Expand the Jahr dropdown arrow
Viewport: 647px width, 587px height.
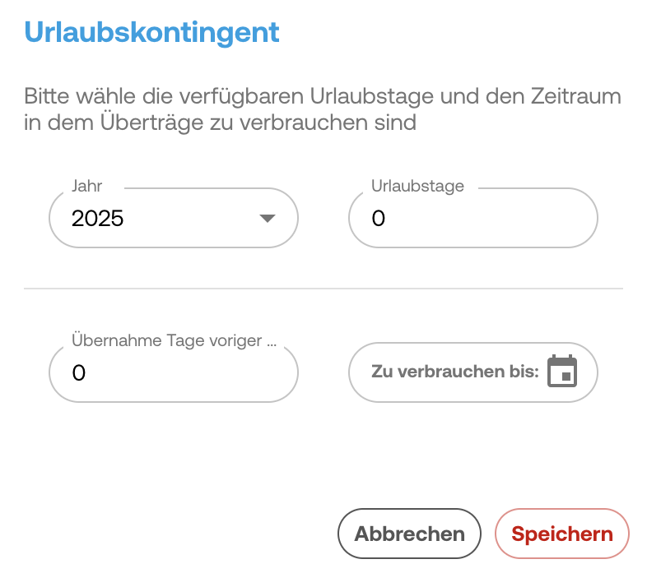coord(266,219)
